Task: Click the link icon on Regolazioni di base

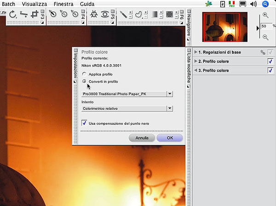Action: pyautogui.click(x=263, y=52)
